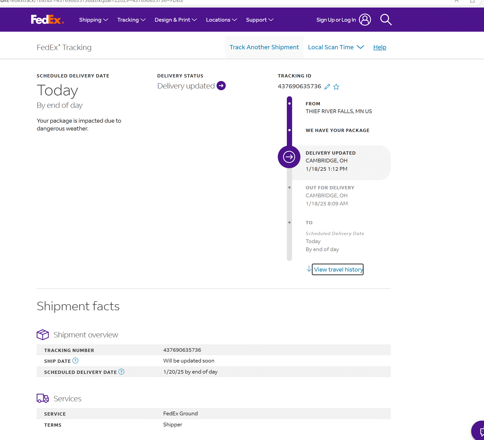Expand the Locations menu
Image resolution: width=484 pixels, height=440 pixels.
[x=221, y=20]
